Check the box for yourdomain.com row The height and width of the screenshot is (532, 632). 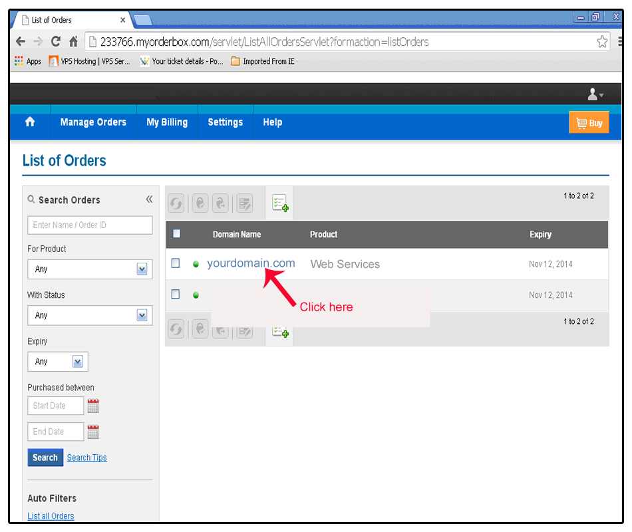[176, 263]
